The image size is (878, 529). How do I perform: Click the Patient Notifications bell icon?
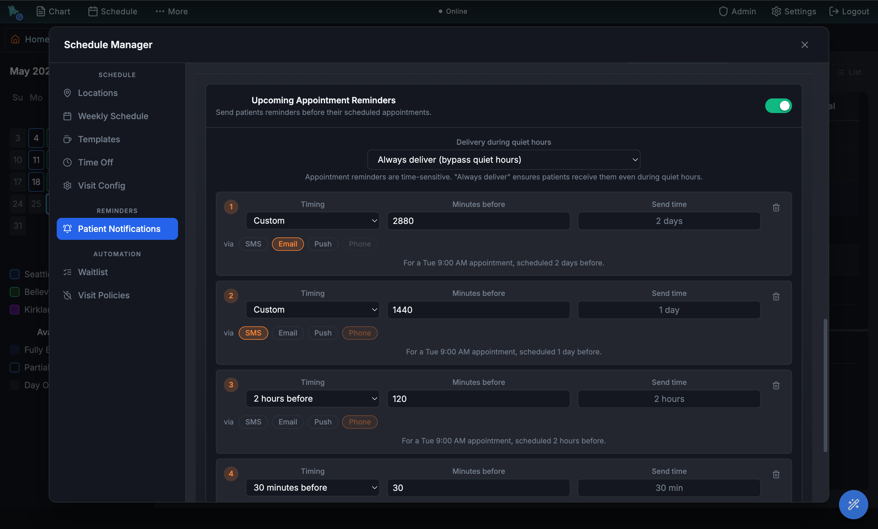point(67,229)
